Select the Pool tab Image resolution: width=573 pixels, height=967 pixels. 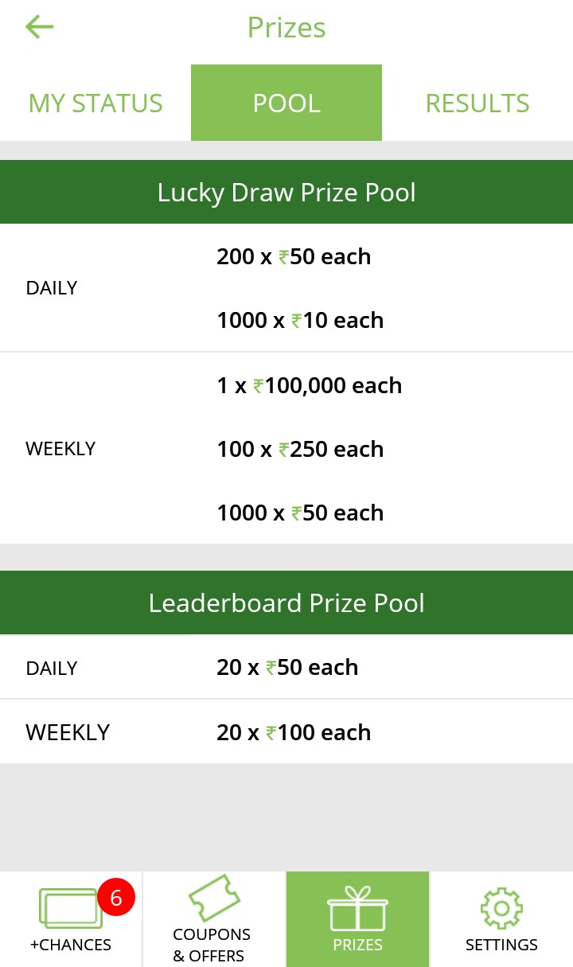[286, 103]
